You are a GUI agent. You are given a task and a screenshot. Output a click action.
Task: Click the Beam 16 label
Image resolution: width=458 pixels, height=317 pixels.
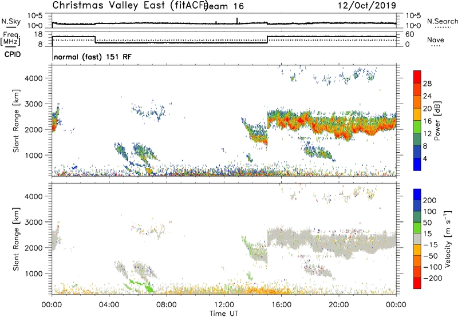(x=224, y=6)
